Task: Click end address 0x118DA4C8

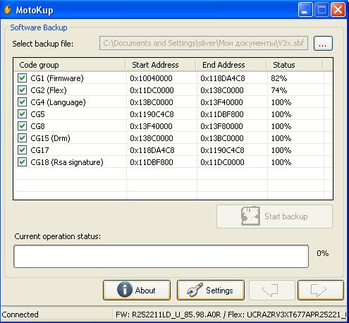Action: click(x=223, y=78)
